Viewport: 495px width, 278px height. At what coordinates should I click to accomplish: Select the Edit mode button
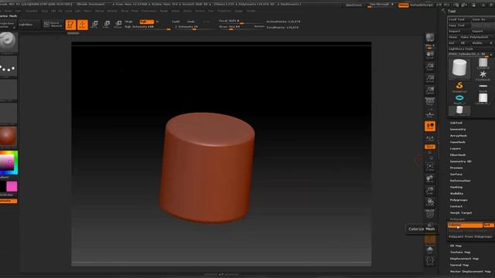(x=70, y=24)
